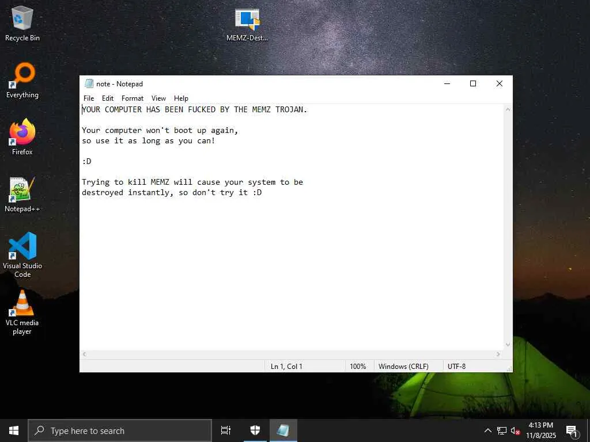The height and width of the screenshot is (442, 590).
Task: Close the note - Notepad window
Action: coord(500,83)
